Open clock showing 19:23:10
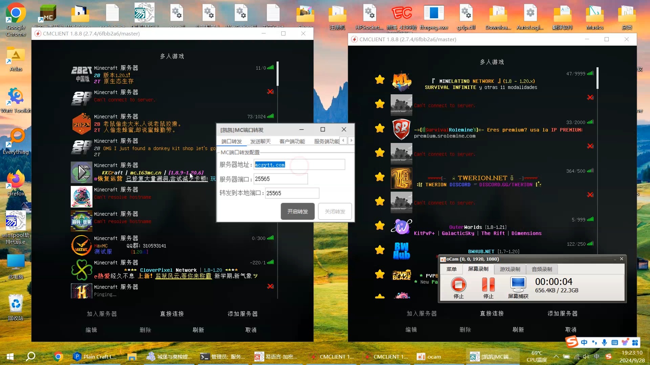Viewport: 650px width, 365px height. tap(632, 357)
